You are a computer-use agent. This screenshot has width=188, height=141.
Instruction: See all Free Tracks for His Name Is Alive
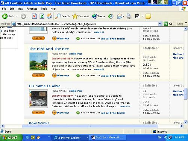(x=113, y=113)
